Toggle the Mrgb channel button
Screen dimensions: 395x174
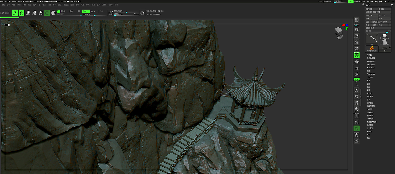pyautogui.click(x=63, y=11)
